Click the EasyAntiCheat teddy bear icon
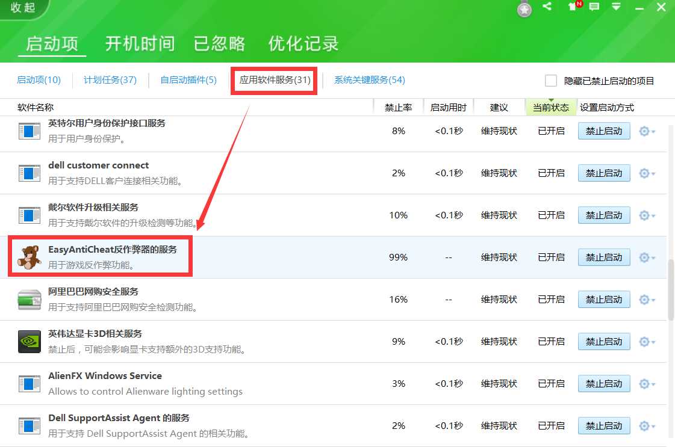 (x=30, y=257)
